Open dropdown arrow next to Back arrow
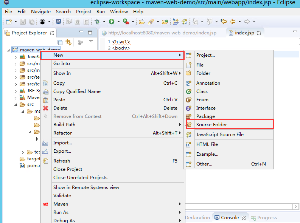 [239, 22]
